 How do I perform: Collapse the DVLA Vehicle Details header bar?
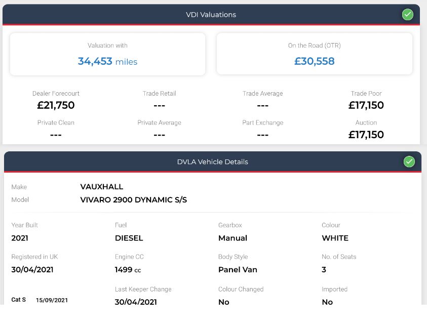click(x=213, y=161)
